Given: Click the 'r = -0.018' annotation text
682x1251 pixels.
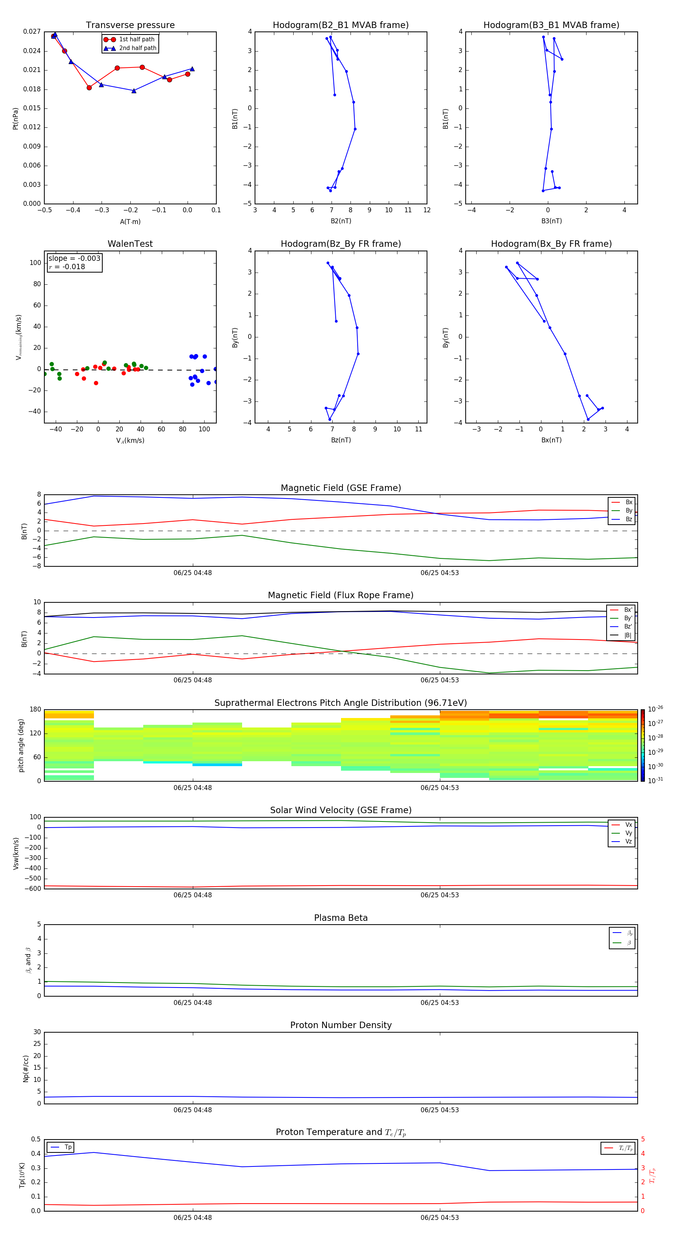Looking at the screenshot, I should point(67,267).
